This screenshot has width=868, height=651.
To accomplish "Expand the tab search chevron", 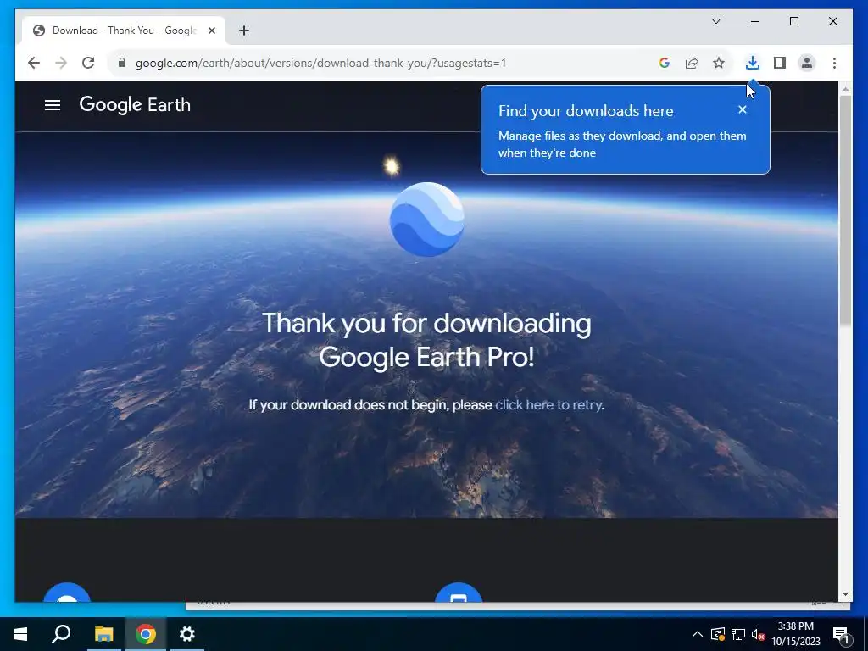I will pyautogui.click(x=715, y=21).
